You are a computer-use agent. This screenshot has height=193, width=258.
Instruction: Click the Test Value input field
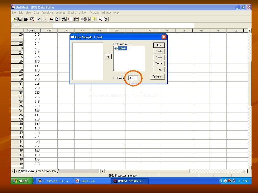pos(133,78)
